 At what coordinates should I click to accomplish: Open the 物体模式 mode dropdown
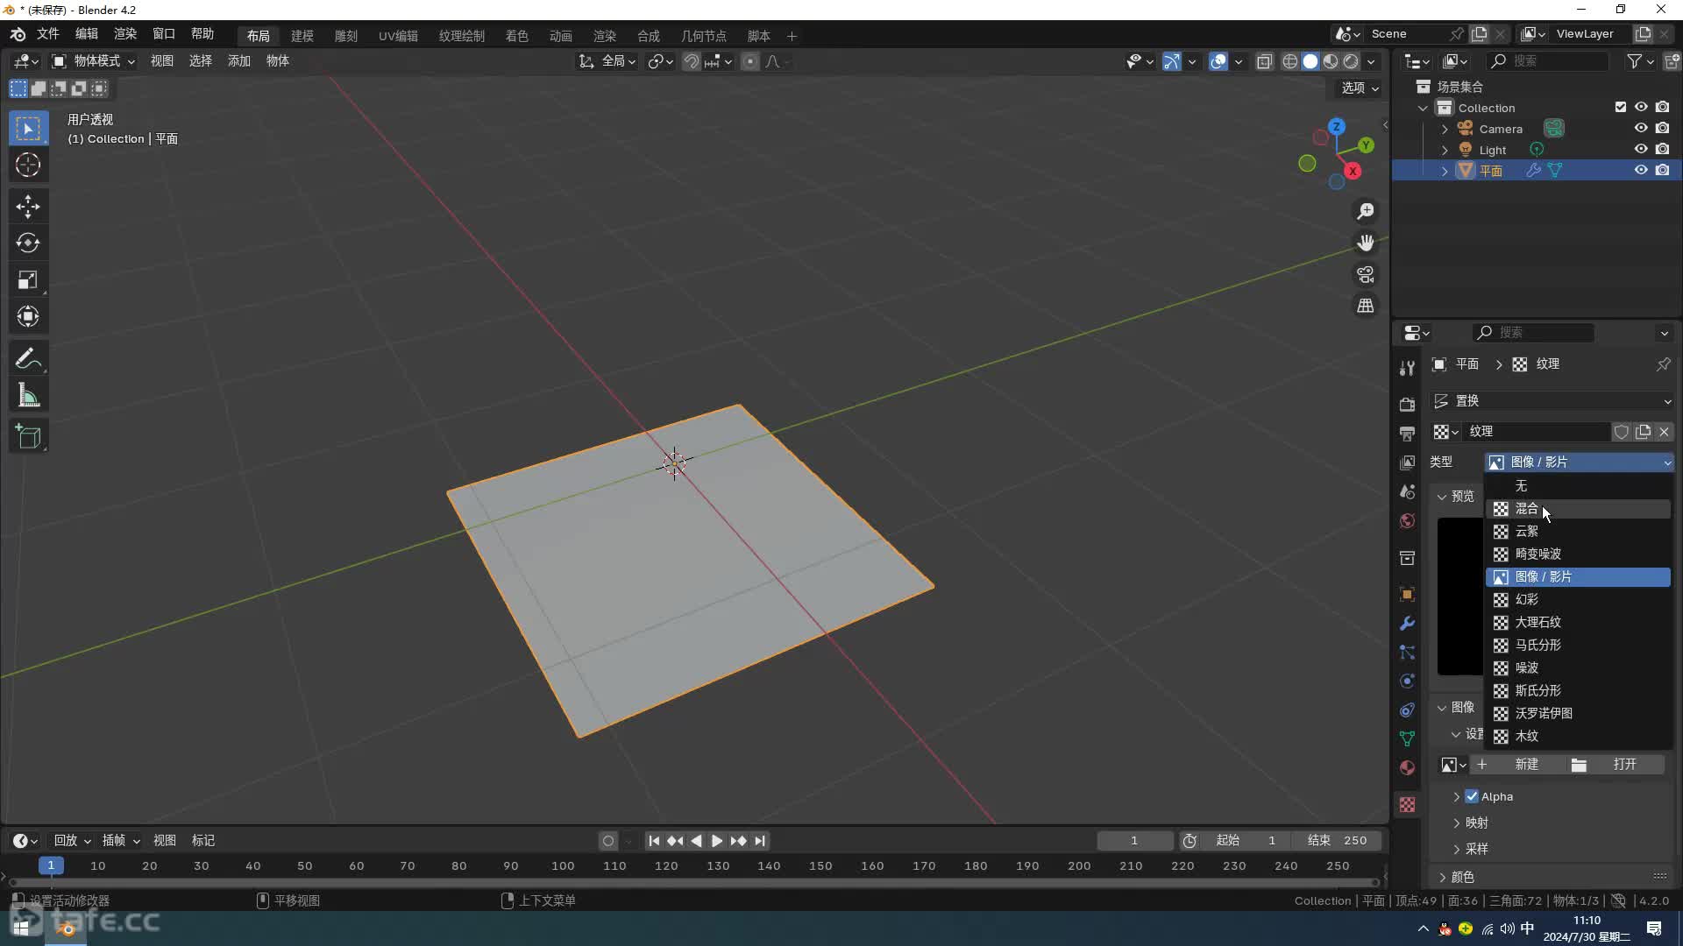(x=93, y=61)
